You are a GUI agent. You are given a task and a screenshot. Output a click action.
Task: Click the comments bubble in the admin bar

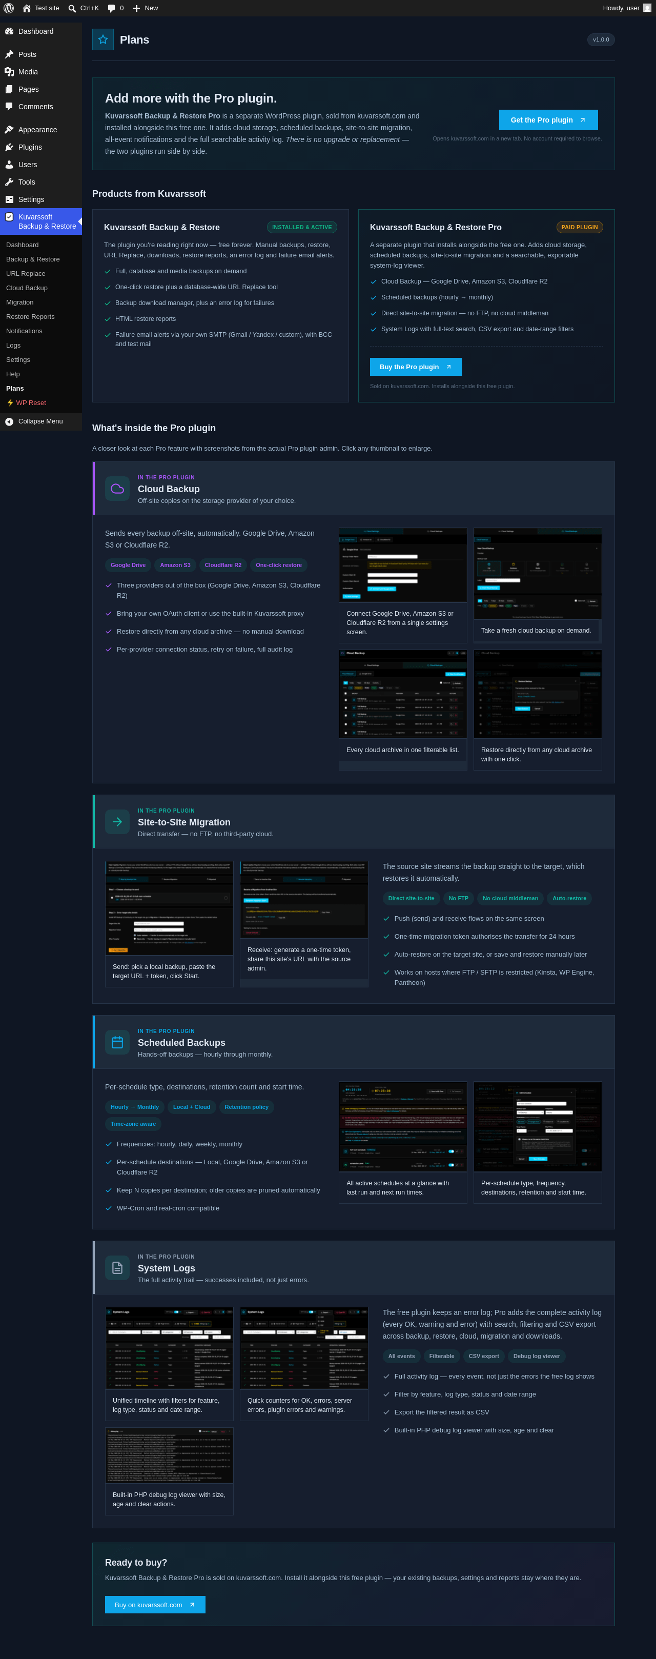tap(111, 8)
